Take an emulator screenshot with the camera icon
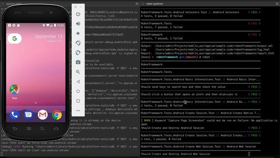The image size is (280, 158). tap(78, 62)
